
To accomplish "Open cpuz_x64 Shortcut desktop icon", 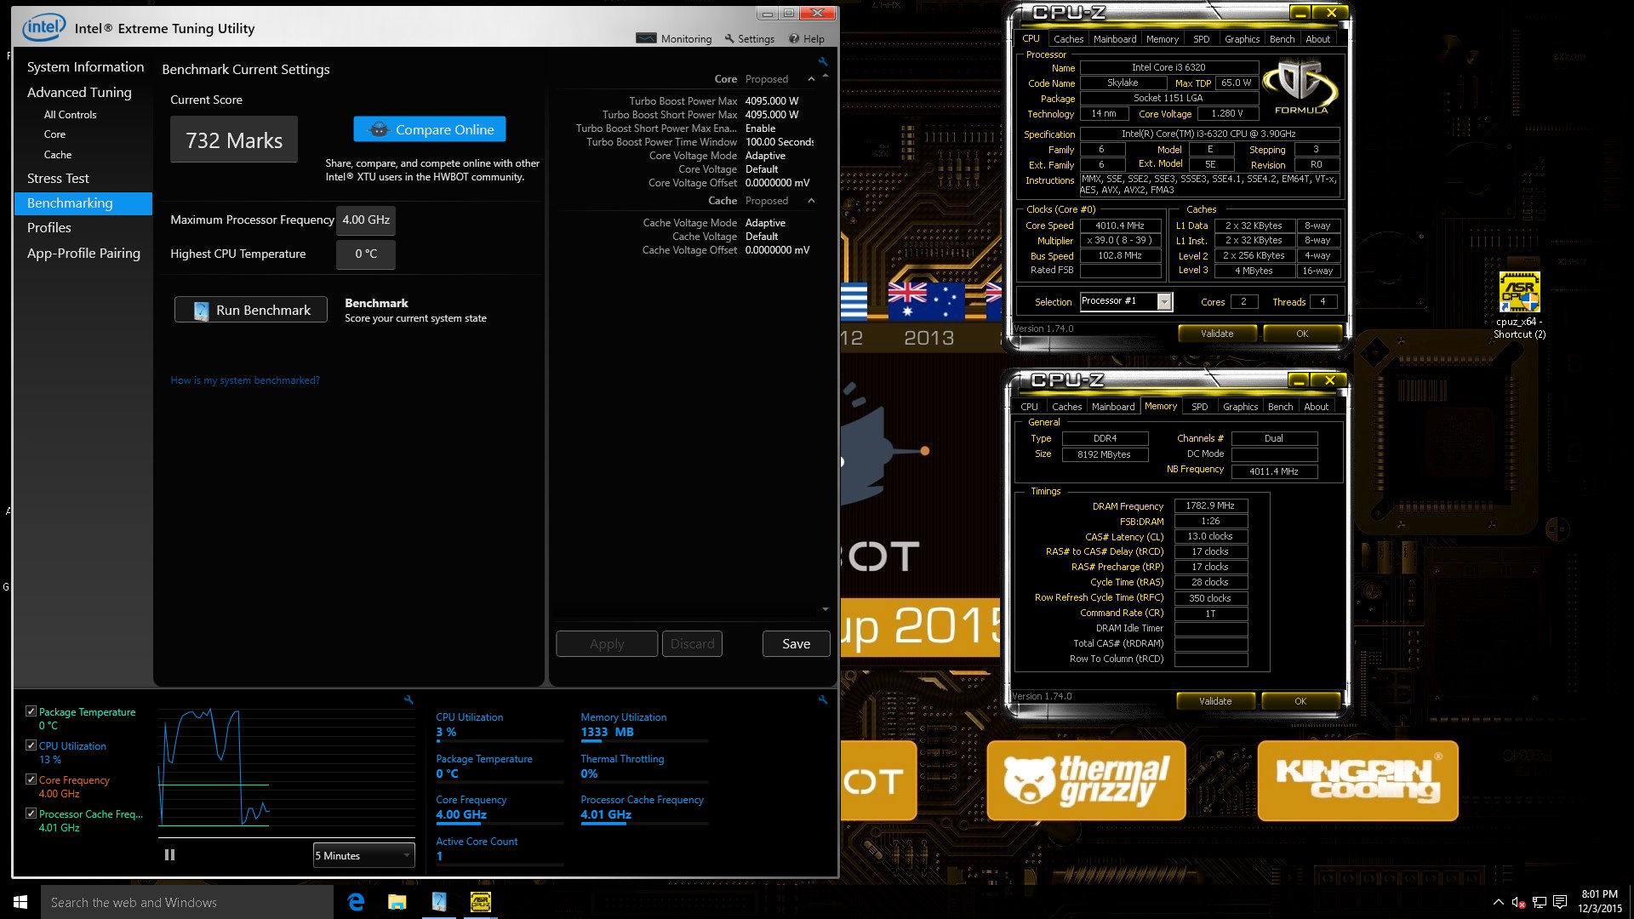I will tap(1520, 305).
